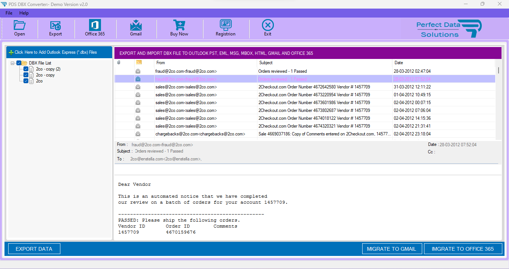
Task: Click envelope icon of the 28-03-2012 02:47:04 email
Action: point(138,71)
